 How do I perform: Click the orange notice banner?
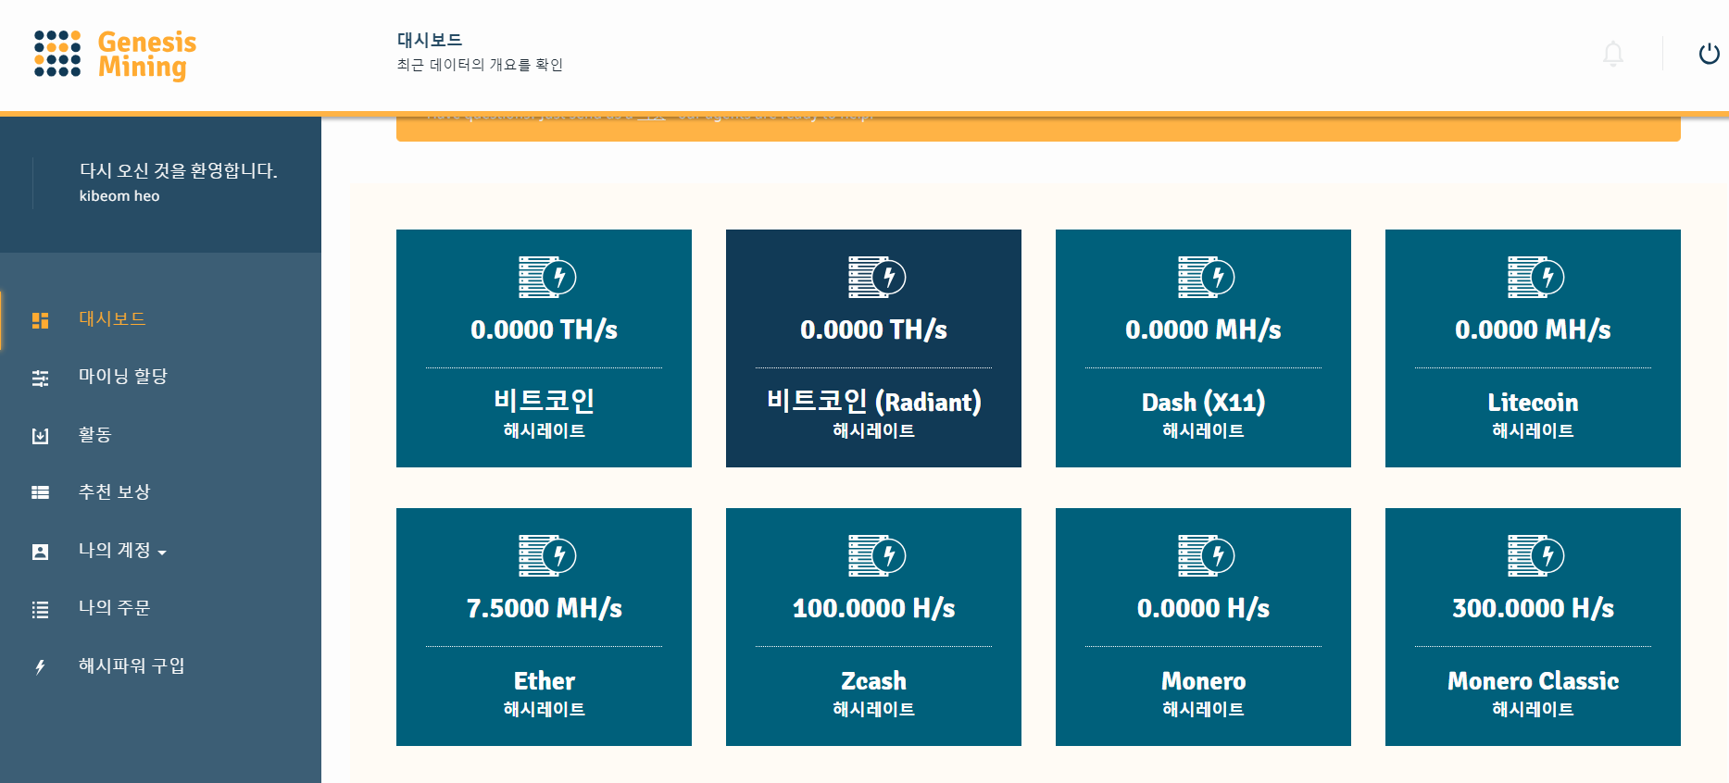pyautogui.click(x=1038, y=129)
